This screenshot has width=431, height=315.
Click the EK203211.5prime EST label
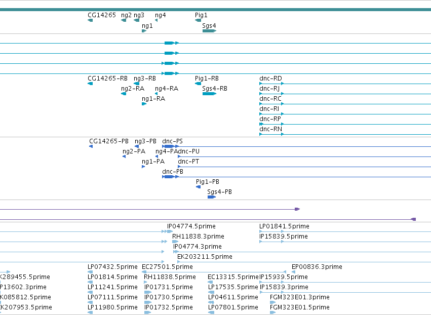tap(205, 257)
